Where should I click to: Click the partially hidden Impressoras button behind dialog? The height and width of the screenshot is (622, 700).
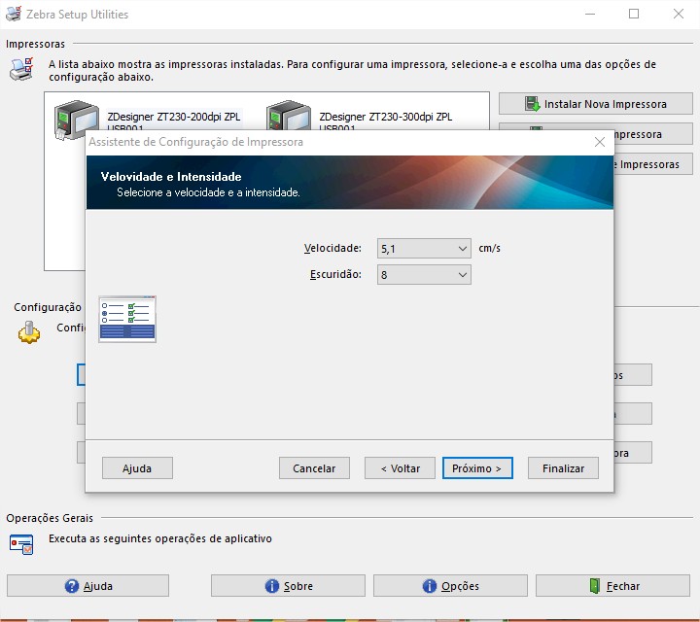(653, 164)
